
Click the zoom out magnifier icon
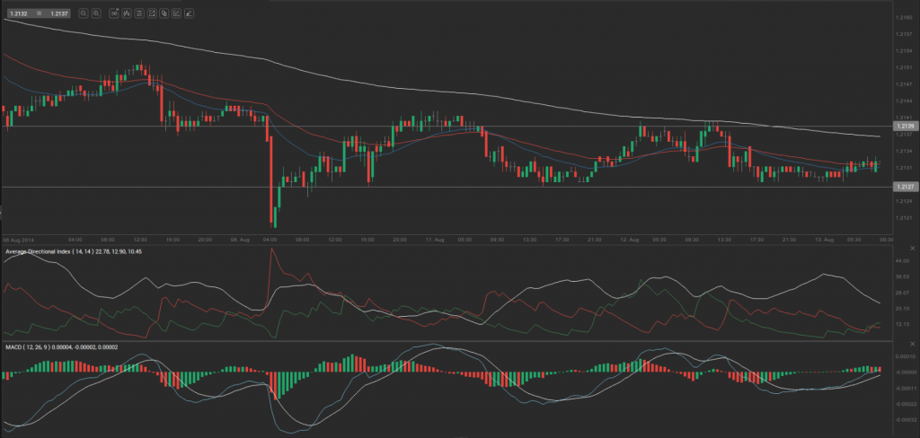[84, 13]
